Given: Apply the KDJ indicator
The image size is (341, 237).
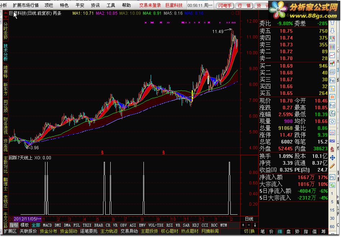Looking at the screenshot, I should click(195, 225).
